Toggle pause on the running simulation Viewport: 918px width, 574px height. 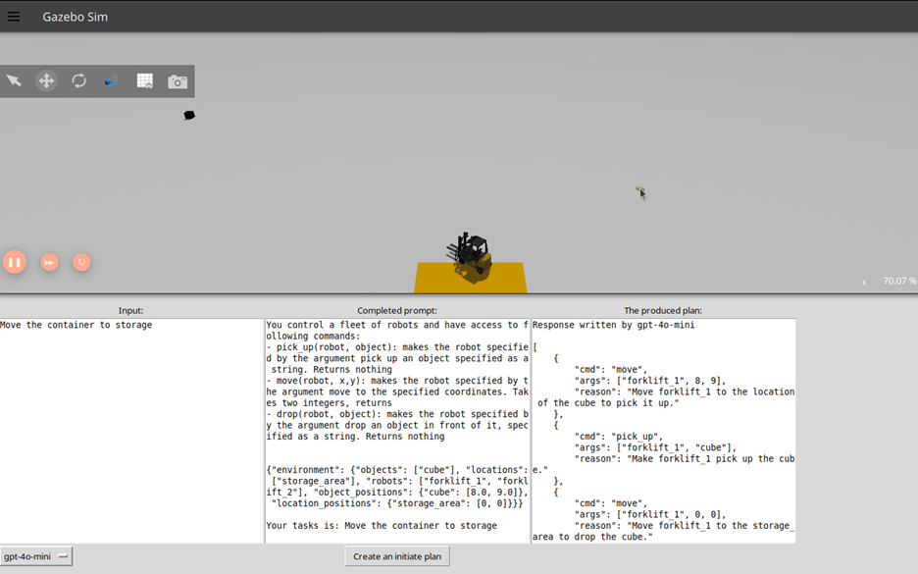coord(15,262)
